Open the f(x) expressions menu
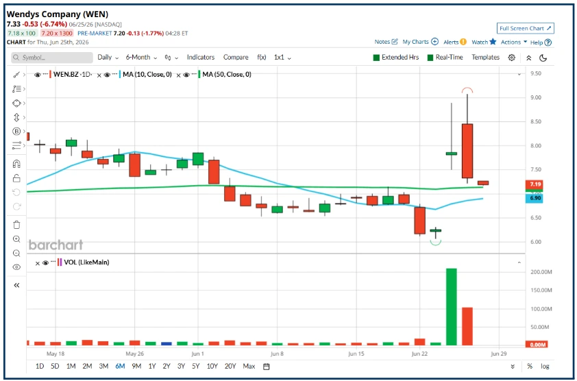The height and width of the screenshot is (381, 577). 262,58
